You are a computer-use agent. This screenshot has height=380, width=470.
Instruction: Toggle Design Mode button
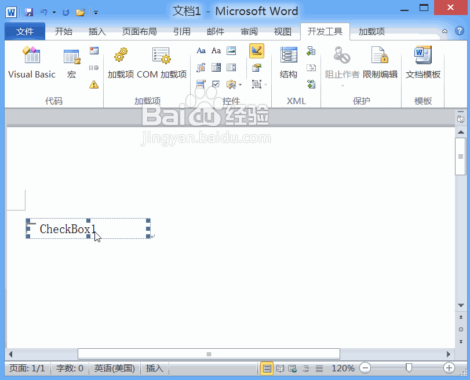click(x=257, y=50)
